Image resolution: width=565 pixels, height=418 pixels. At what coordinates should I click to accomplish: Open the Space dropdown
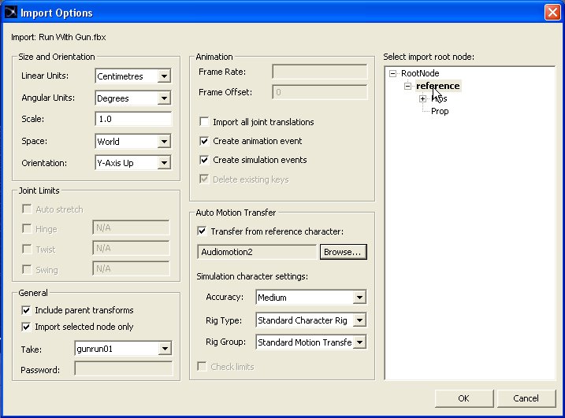(164, 141)
